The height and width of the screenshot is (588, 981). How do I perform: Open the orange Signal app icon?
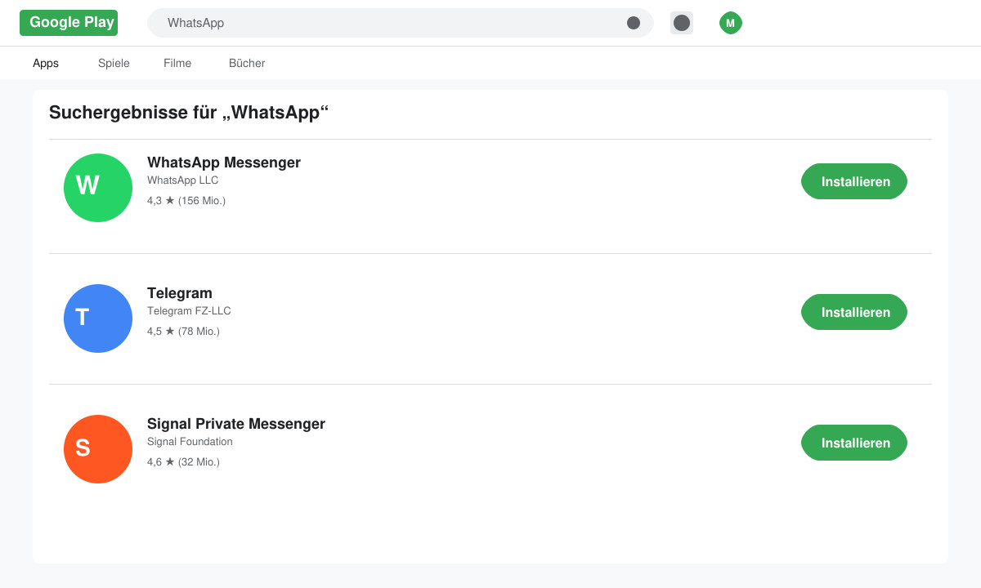98,449
